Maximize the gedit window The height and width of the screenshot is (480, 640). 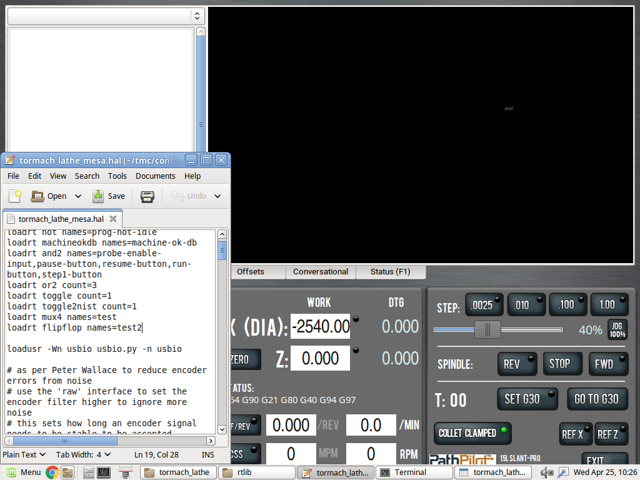[206, 160]
